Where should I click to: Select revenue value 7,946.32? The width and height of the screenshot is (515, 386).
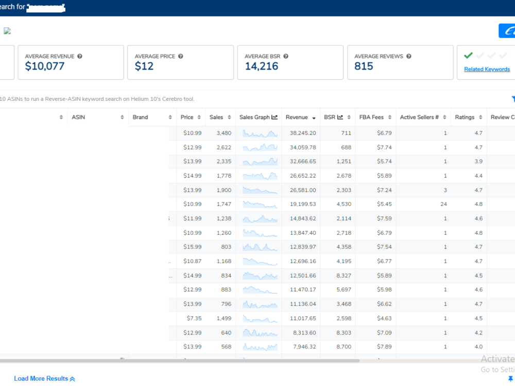point(304,346)
